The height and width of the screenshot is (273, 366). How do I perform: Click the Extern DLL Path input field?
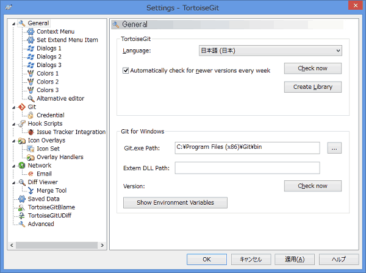coord(247,168)
